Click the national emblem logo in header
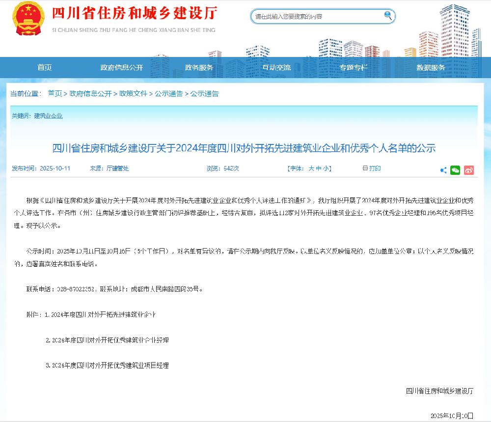The width and height of the screenshot is (491, 422). (x=28, y=20)
